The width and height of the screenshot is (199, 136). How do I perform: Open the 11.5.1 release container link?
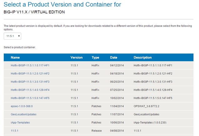(x=15, y=131)
